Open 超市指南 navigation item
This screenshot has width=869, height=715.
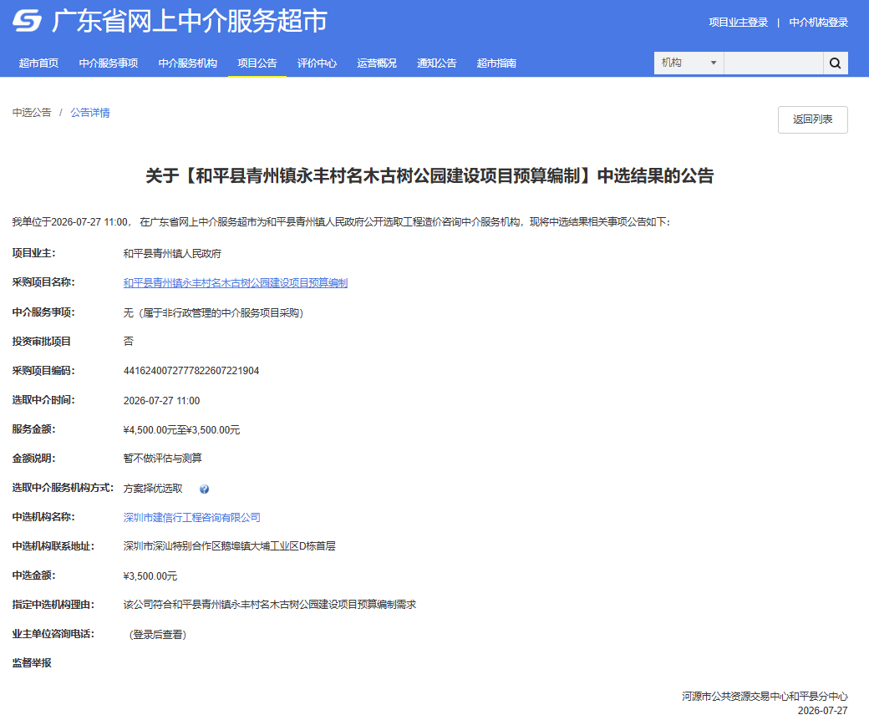click(x=496, y=63)
